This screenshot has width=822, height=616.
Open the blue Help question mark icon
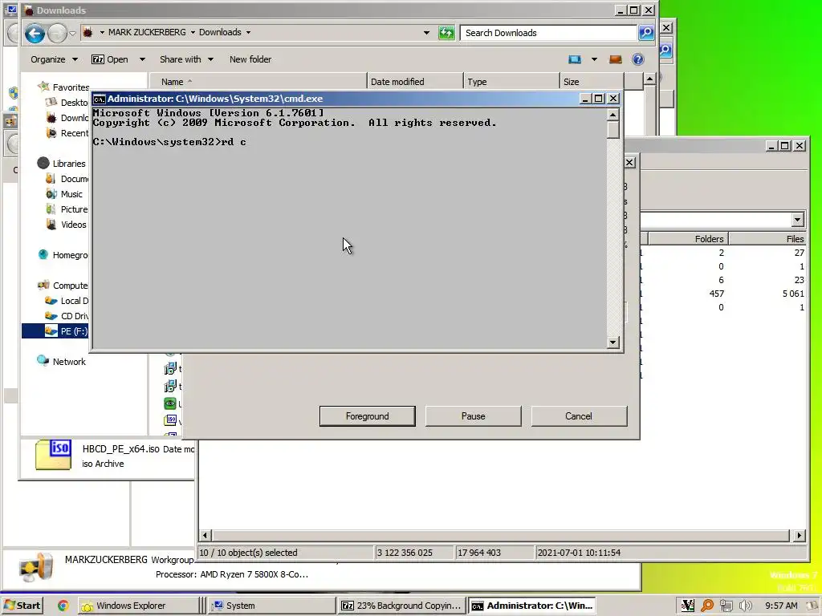tap(638, 59)
